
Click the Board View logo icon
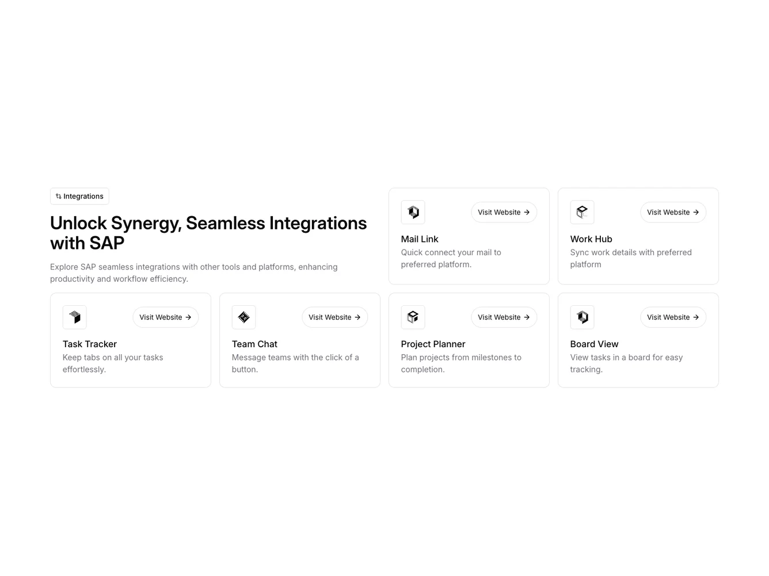(582, 317)
